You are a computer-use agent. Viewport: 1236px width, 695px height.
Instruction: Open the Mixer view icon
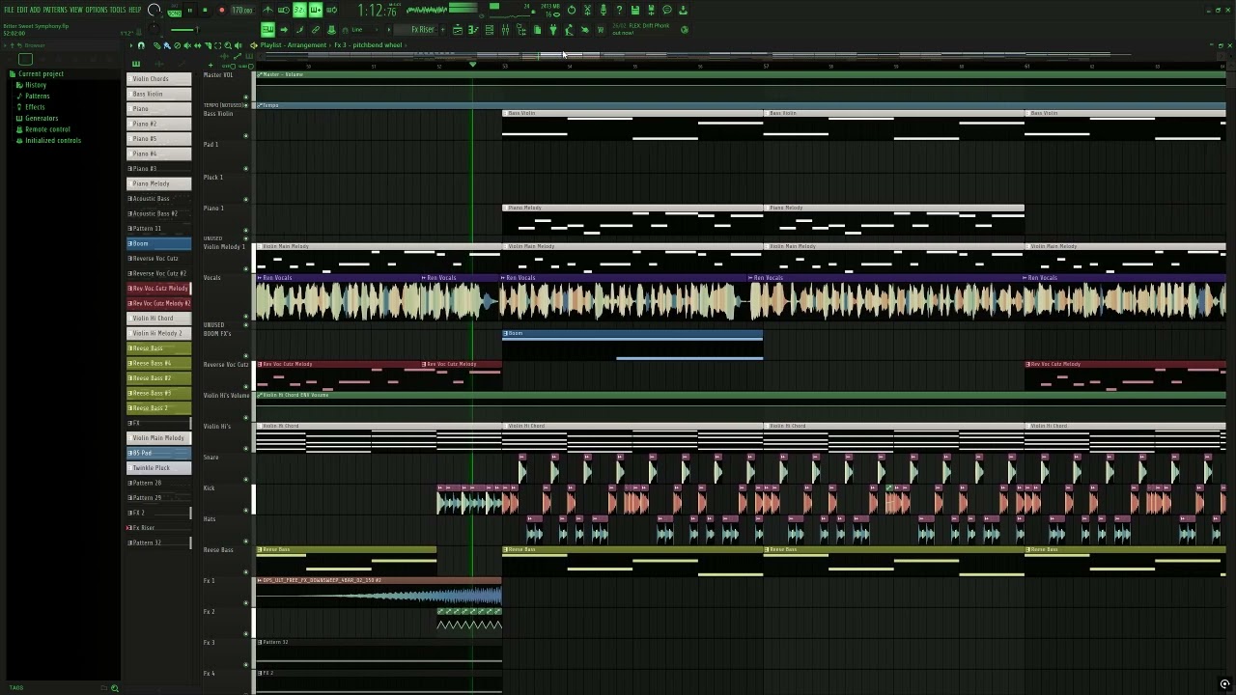(x=505, y=29)
